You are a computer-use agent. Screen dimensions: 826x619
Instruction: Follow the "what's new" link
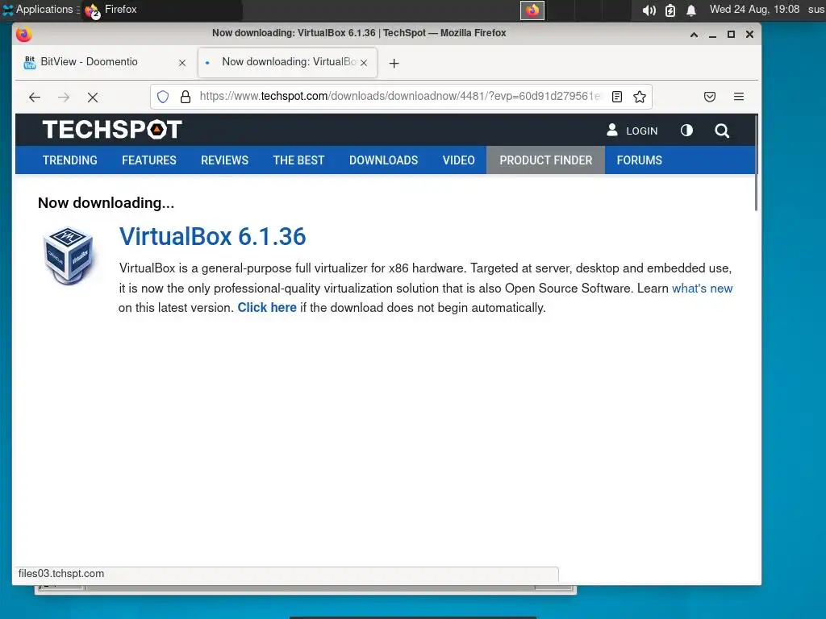point(703,289)
